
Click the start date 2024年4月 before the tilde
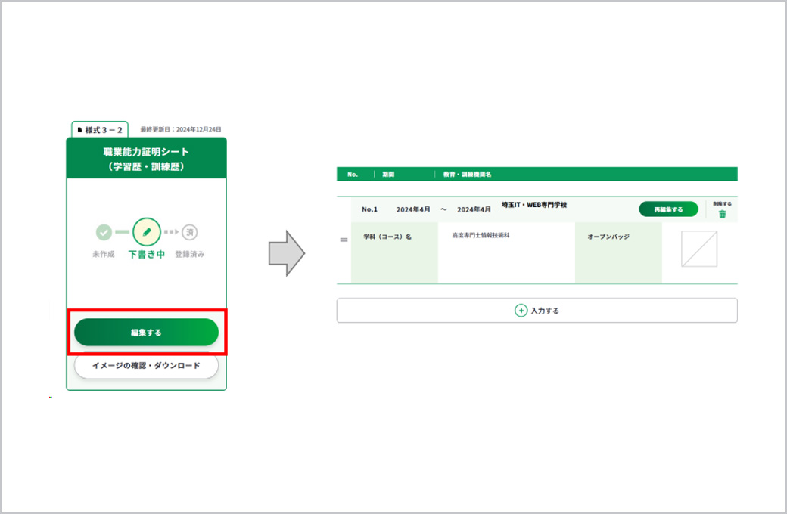413,209
